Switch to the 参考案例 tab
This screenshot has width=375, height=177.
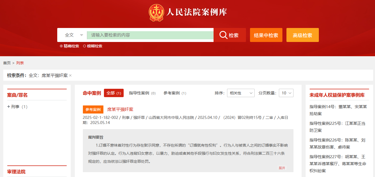point(175,93)
